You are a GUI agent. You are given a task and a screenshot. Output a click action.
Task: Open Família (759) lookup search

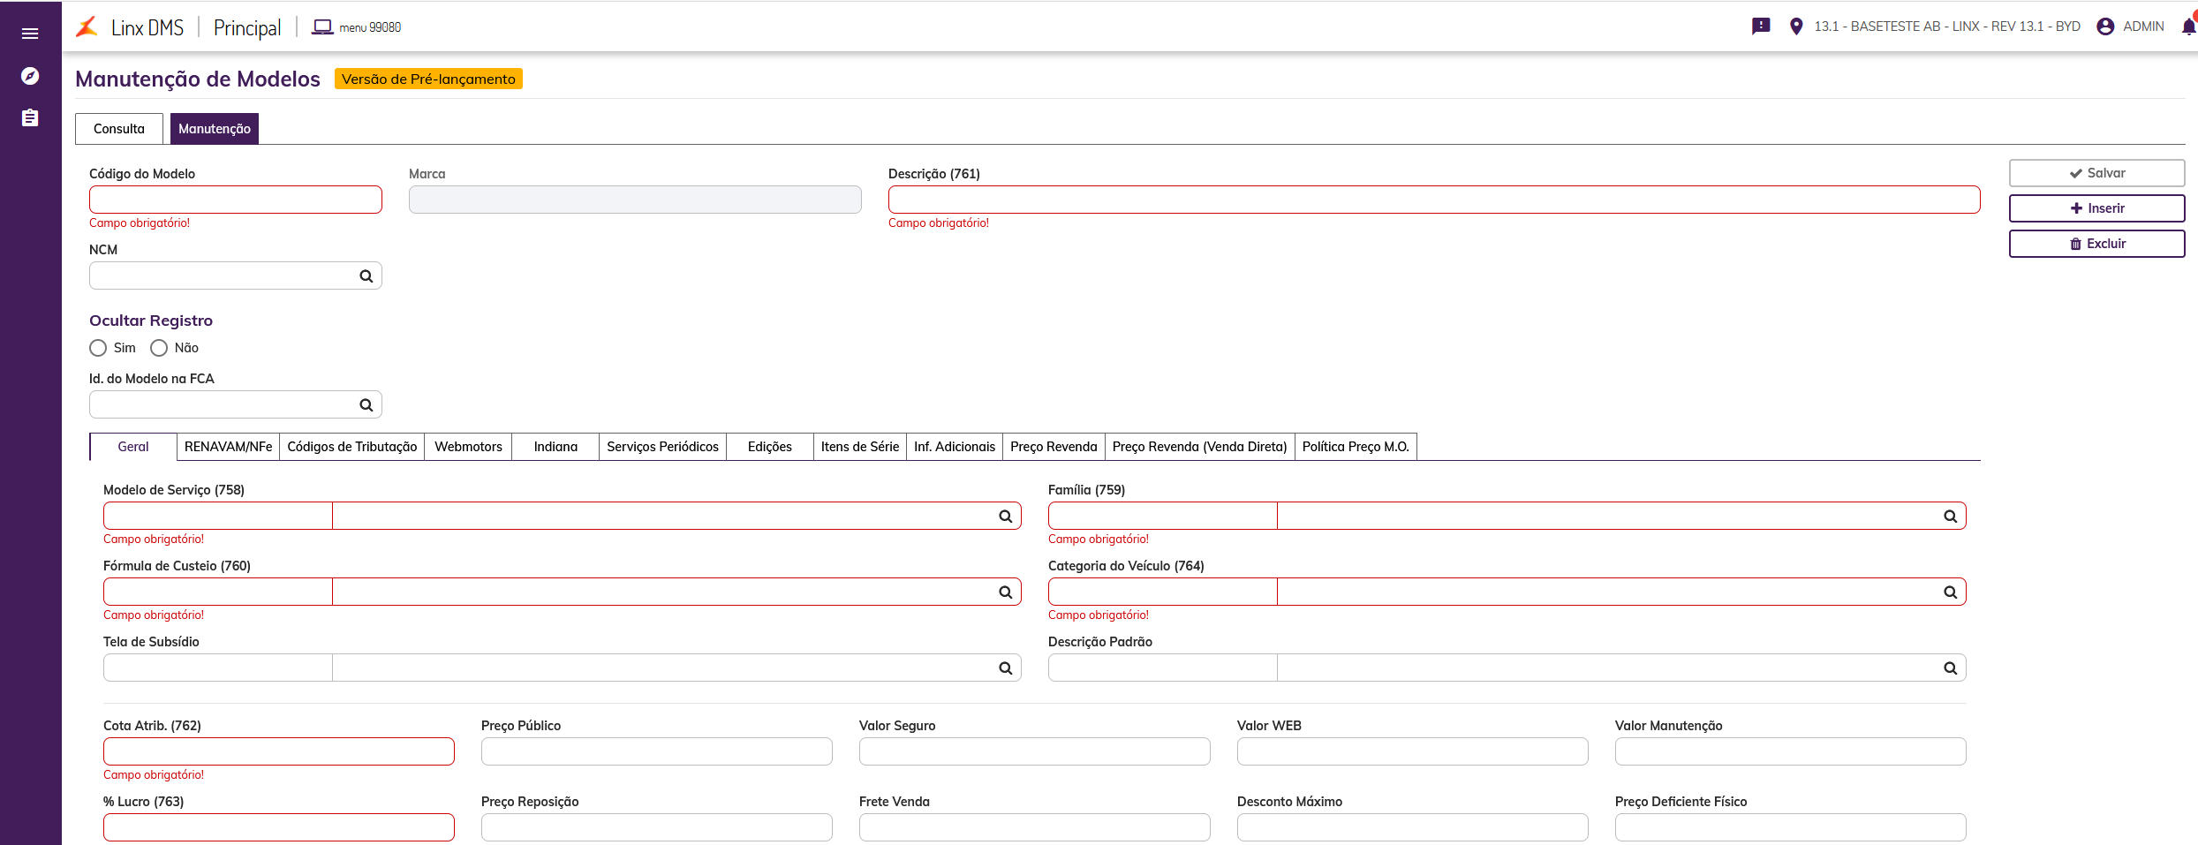tap(1950, 517)
